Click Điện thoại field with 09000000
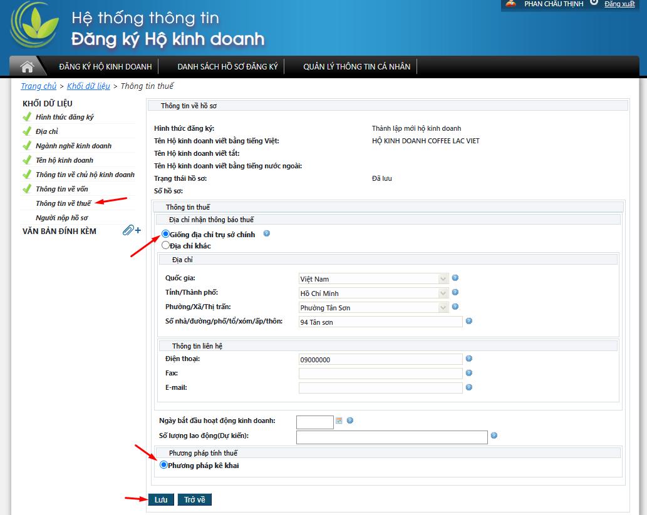The image size is (647, 515). [x=380, y=360]
